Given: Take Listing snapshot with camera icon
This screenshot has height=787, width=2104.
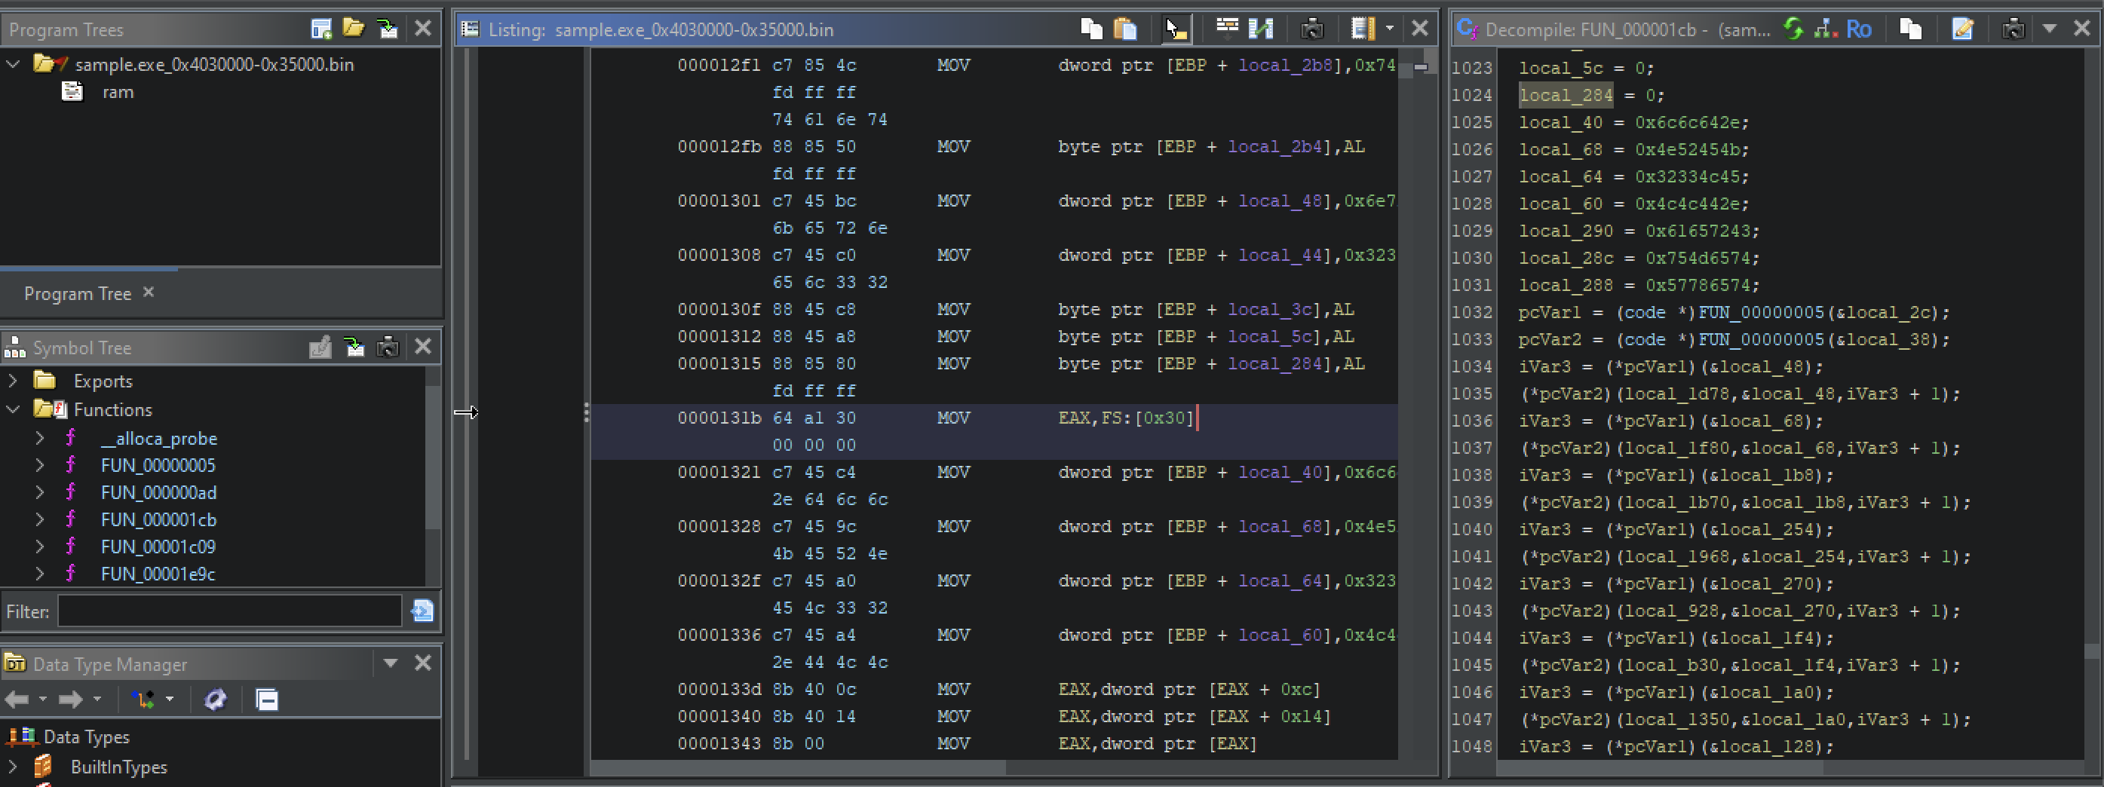Looking at the screenshot, I should (1311, 29).
